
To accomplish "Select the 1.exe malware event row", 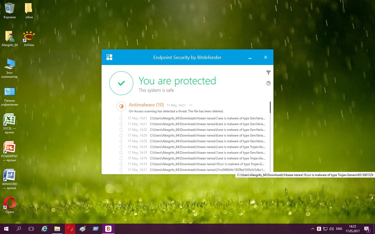I will pyautogui.click(x=197, y=153).
